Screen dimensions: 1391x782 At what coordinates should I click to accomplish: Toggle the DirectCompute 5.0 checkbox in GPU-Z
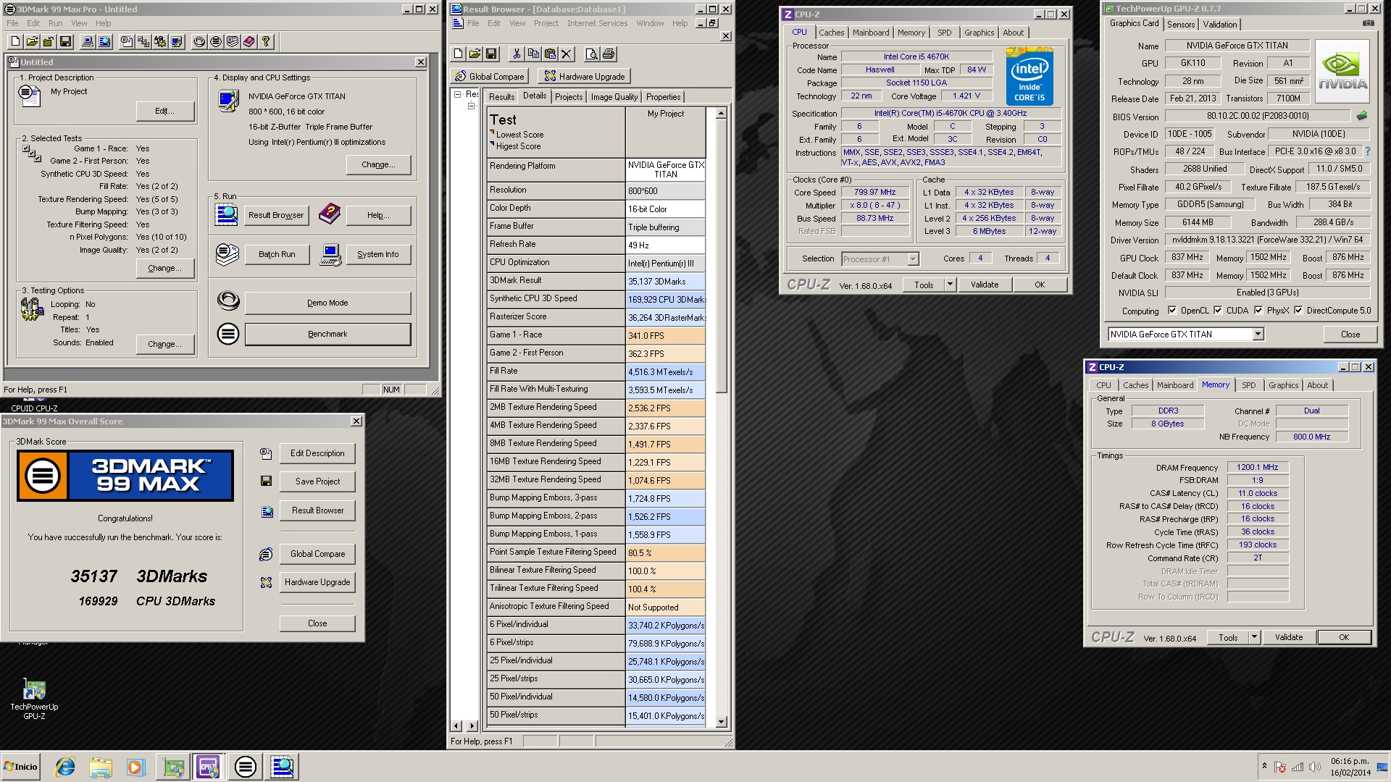coord(1298,311)
